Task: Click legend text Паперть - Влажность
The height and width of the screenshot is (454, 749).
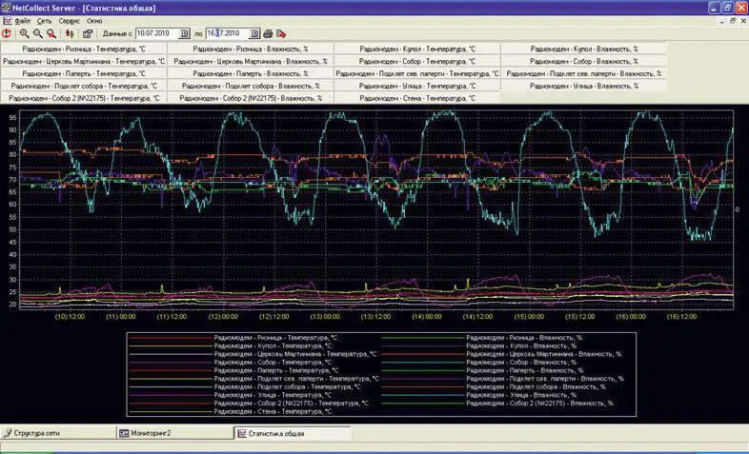Action: tap(524, 370)
